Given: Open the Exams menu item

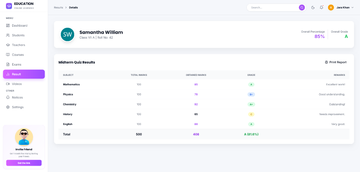Looking at the screenshot, I should [x=17, y=65].
